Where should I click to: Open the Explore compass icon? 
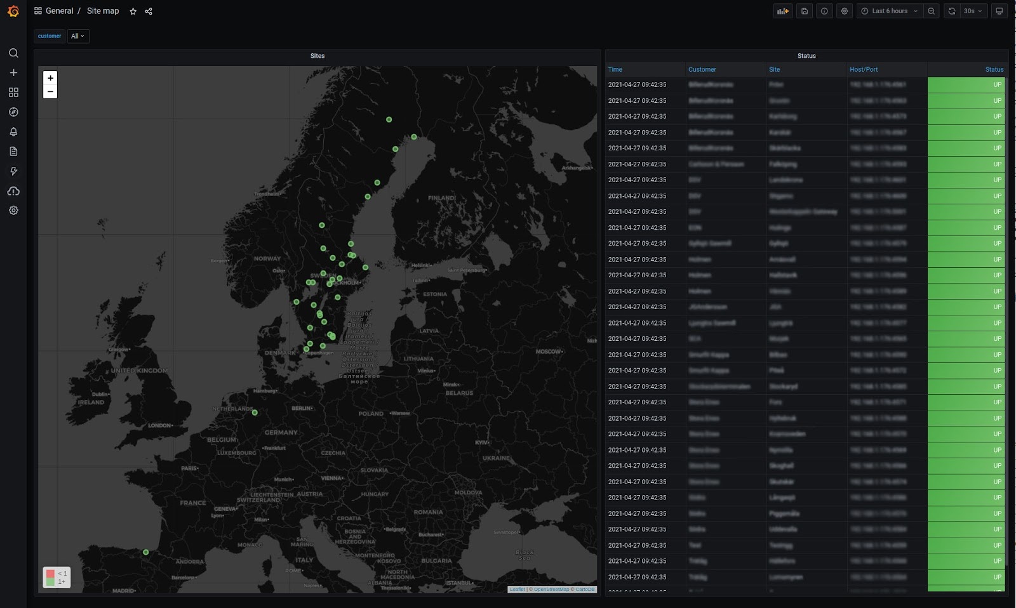(13, 112)
